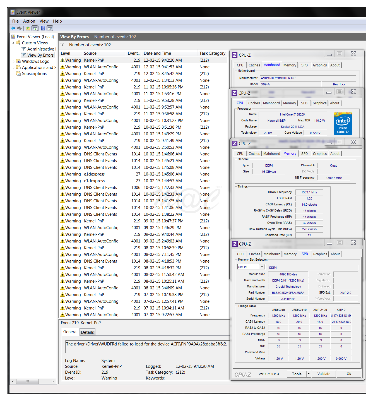Open the View menu
373x401 pixels.
click(x=44, y=21)
